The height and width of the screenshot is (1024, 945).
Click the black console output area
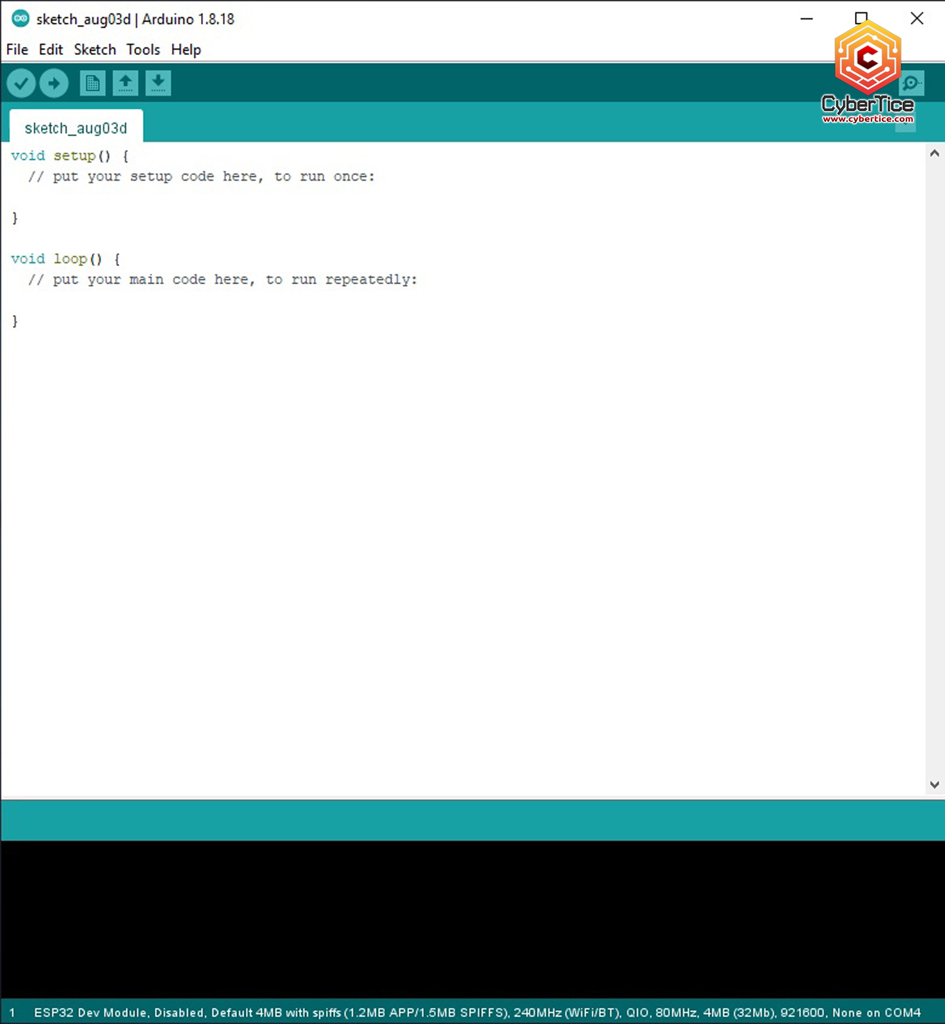click(x=472, y=919)
